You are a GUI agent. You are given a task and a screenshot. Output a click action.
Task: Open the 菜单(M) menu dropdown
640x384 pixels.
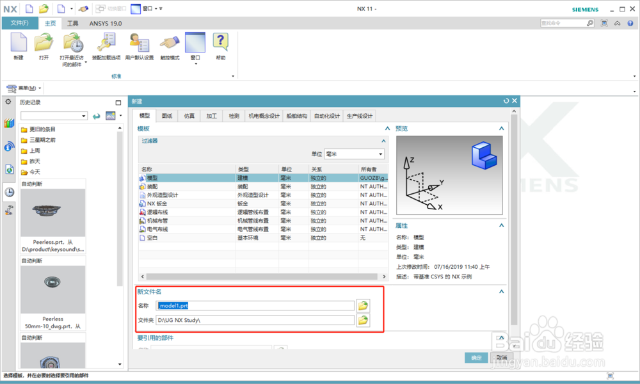pos(24,88)
